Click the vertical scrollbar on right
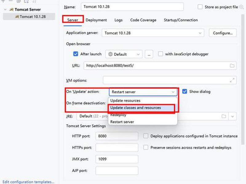 pos(243,79)
